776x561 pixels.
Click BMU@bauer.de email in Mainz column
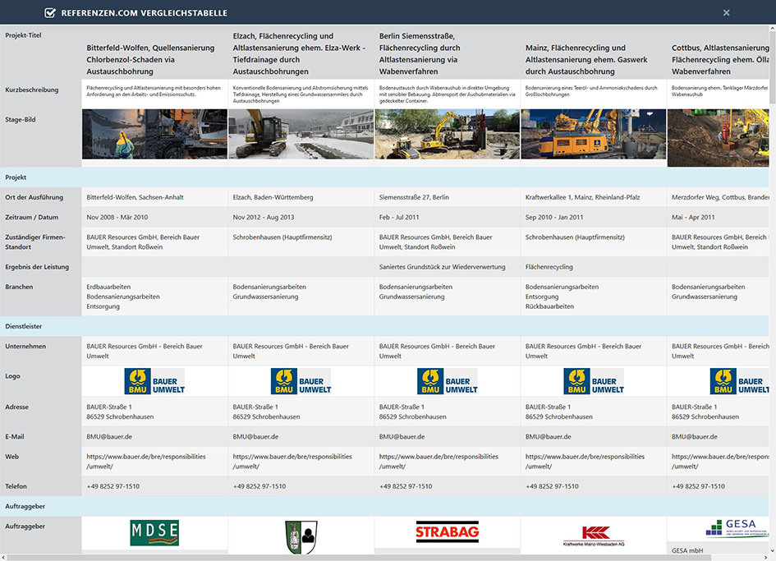[549, 437]
